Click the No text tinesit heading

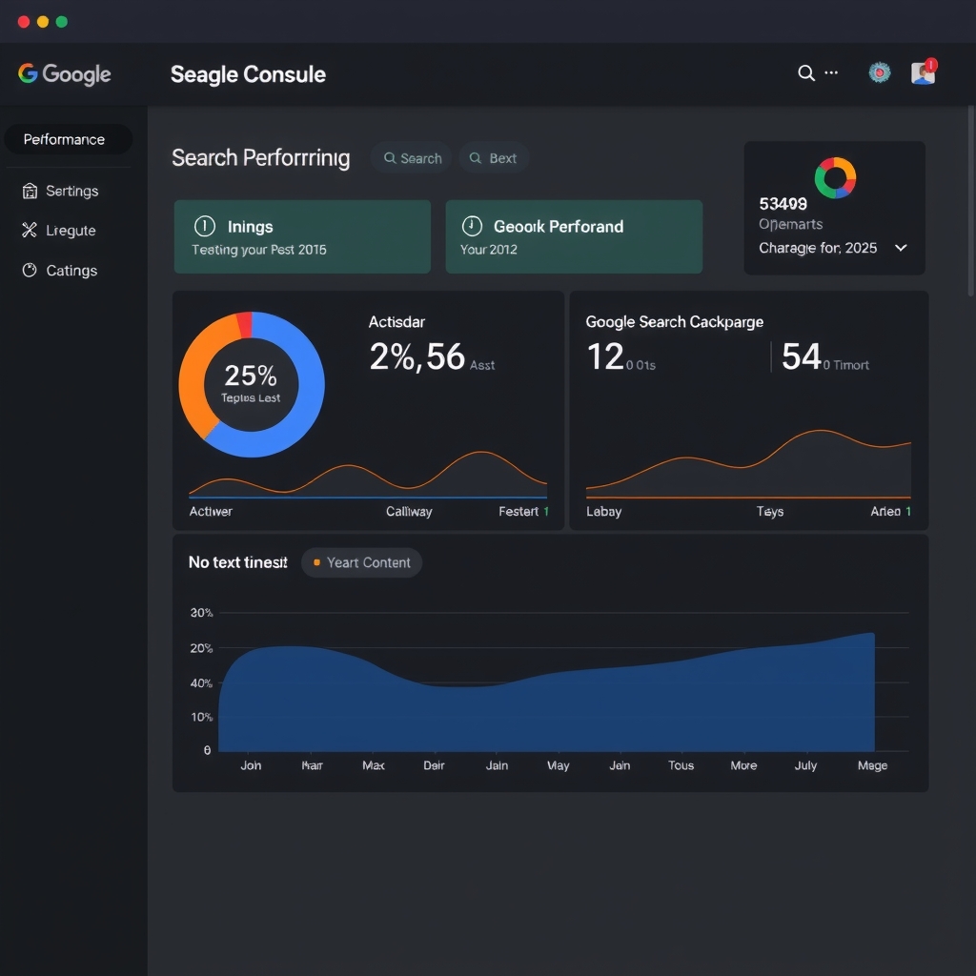[x=237, y=562]
